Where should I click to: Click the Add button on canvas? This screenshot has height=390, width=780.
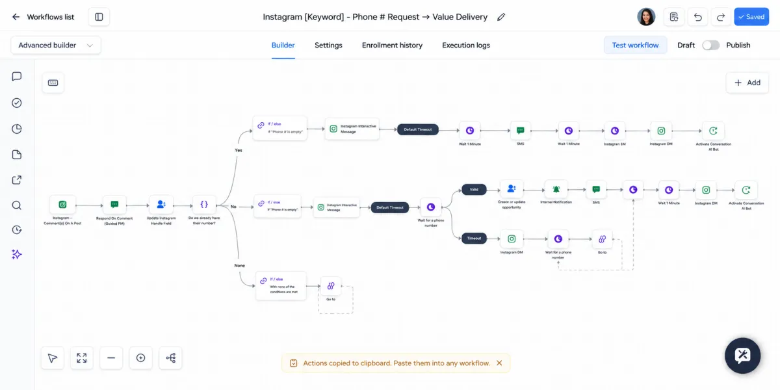tap(747, 83)
